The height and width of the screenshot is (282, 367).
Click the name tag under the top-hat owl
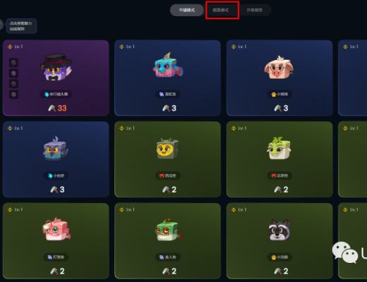pyautogui.click(x=56, y=94)
